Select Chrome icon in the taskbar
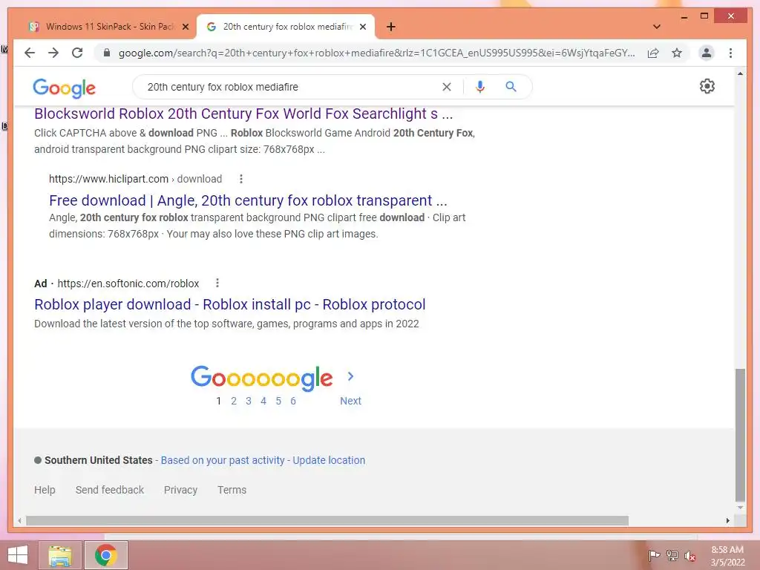The width and height of the screenshot is (760, 570). [105, 555]
